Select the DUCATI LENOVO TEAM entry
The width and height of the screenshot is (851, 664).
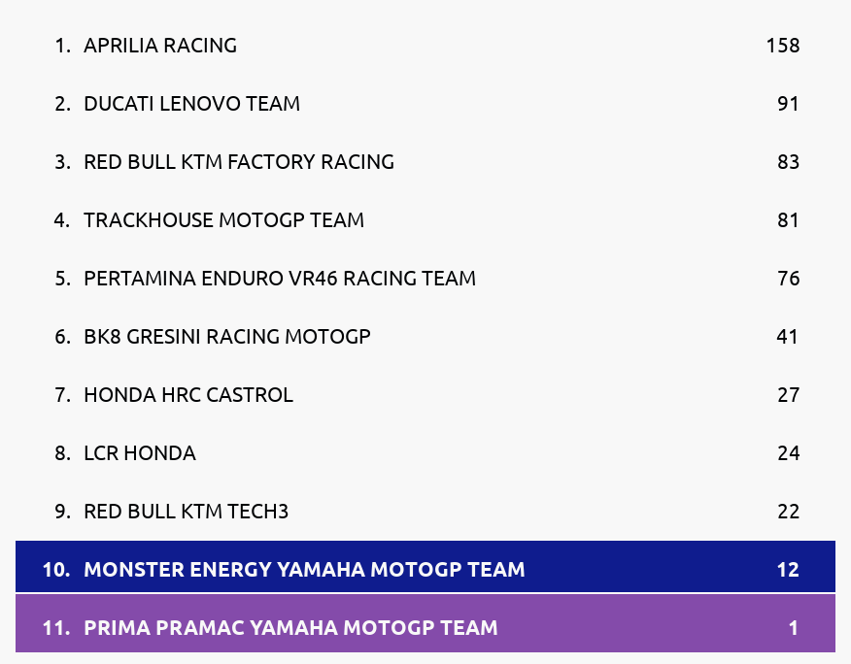click(x=191, y=104)
